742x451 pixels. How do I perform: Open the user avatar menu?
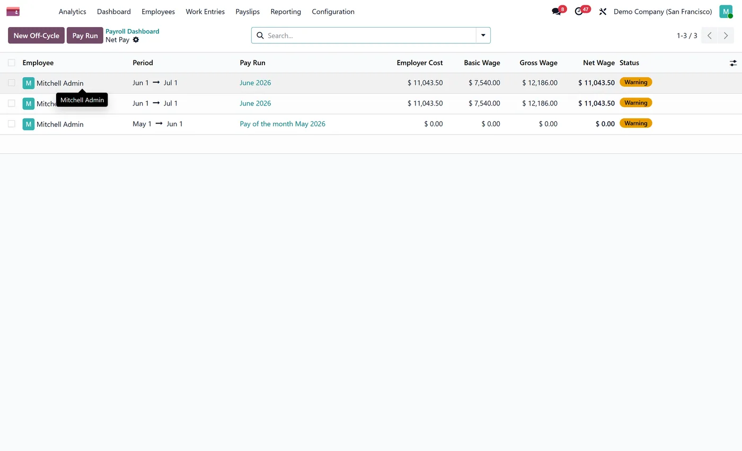726,11
